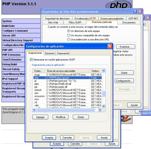Select the .rem extension row
151x149 pixels.
click(67, 93)
